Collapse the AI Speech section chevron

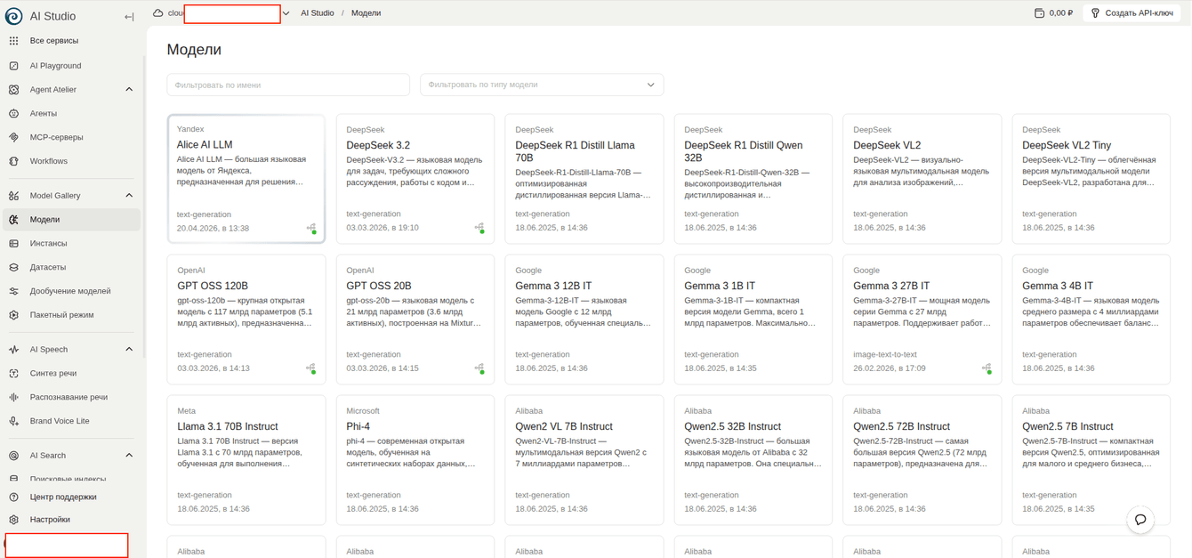(129, 350)
